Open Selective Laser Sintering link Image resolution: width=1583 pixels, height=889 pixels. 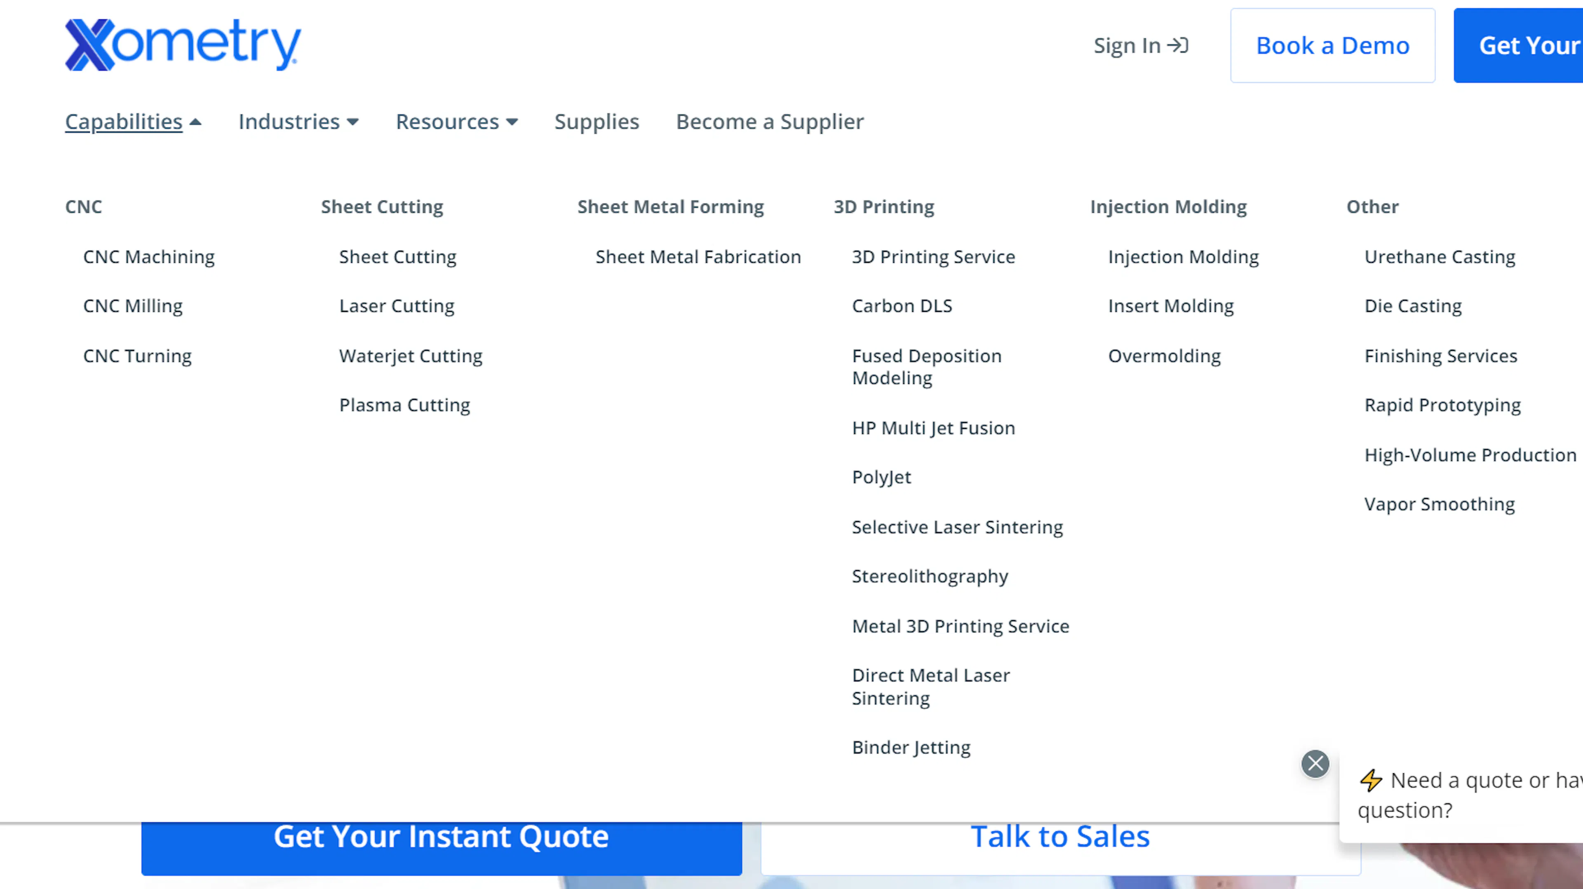(957, 527)
